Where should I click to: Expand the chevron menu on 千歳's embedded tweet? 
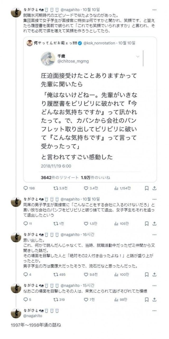[x=138, y=56]
